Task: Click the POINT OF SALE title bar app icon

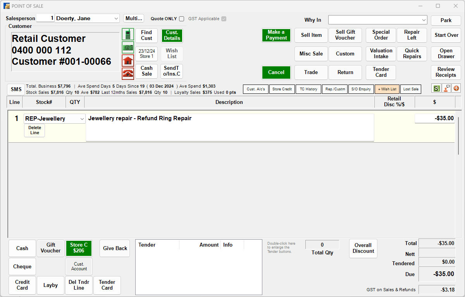Action: click(7, 6)
